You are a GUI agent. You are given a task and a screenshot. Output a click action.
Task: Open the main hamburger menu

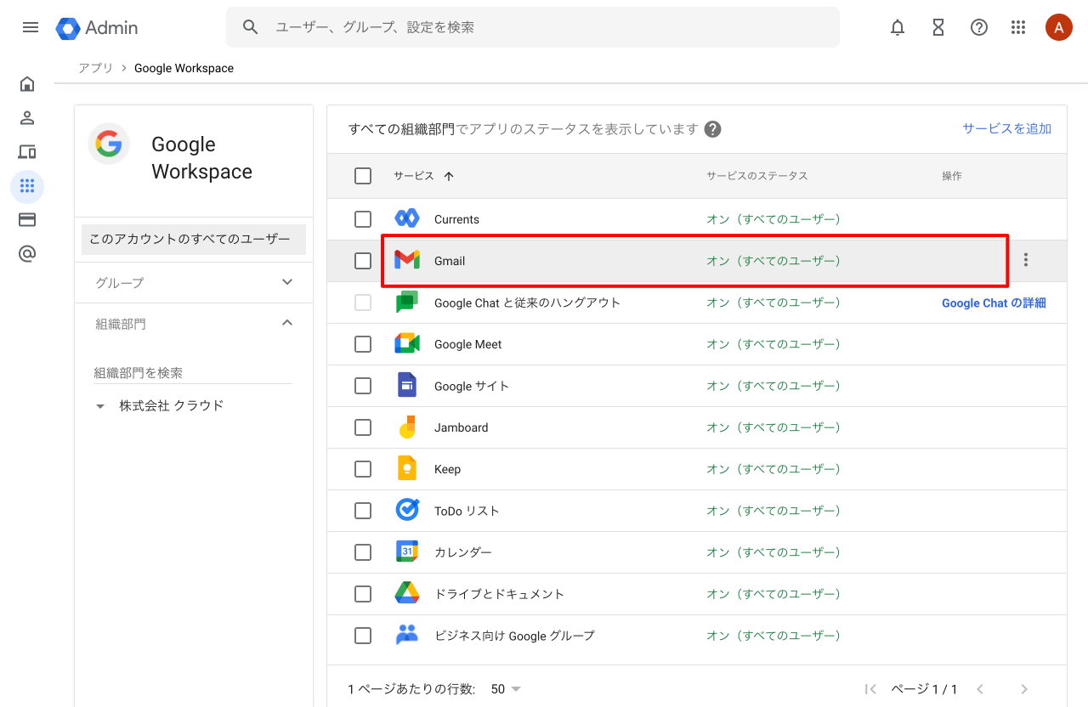click(x=31, y=27)
